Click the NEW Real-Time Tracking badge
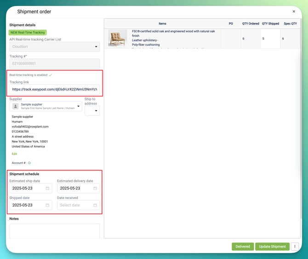The width and height of the screenshot is (308, 259). (x=28, y=33)
